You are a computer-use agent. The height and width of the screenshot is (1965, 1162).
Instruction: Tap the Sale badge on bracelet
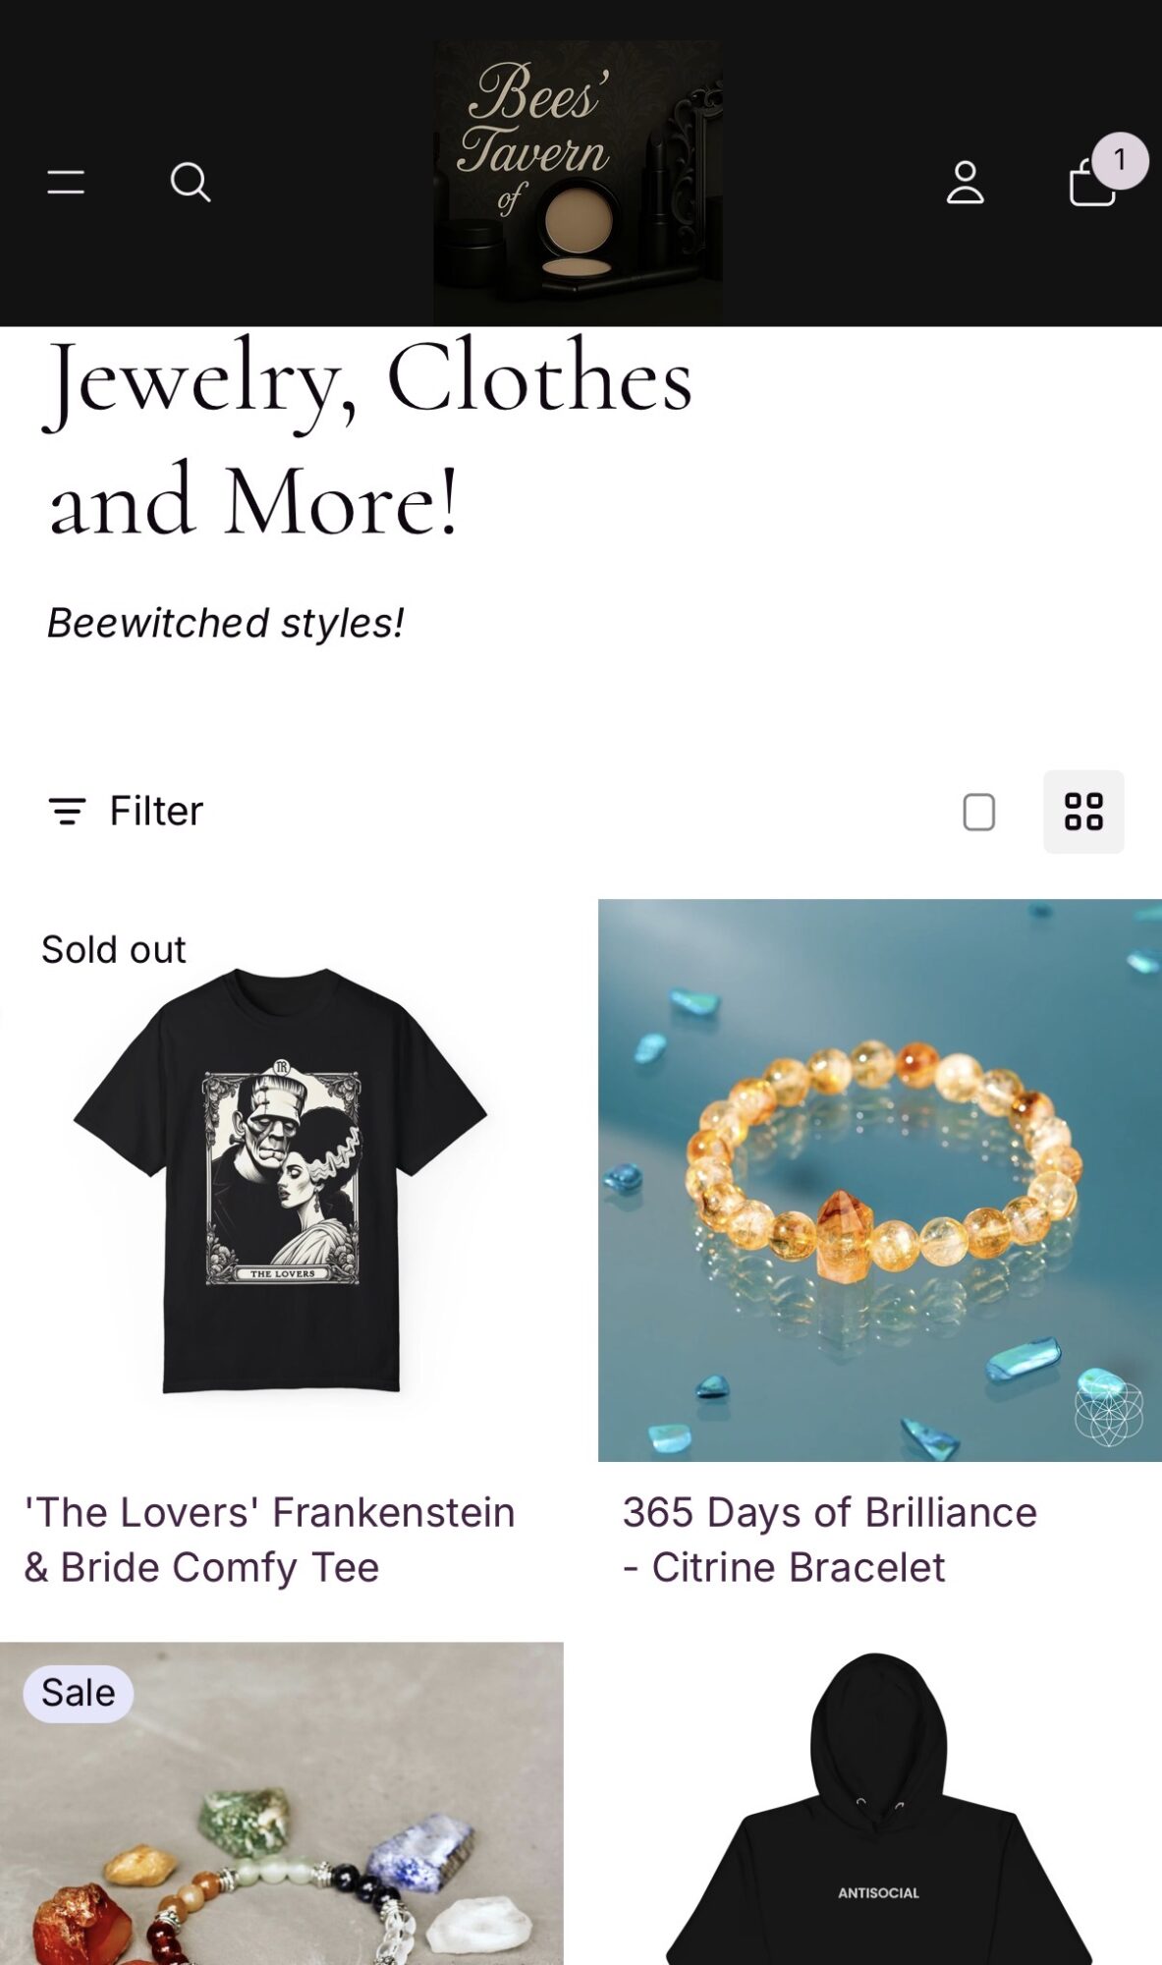tap(79, 1693)
